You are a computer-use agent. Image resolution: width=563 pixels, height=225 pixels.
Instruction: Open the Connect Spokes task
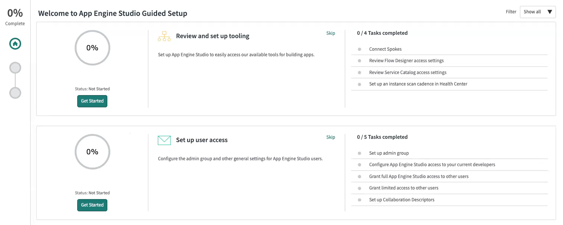tap(385, 49)
